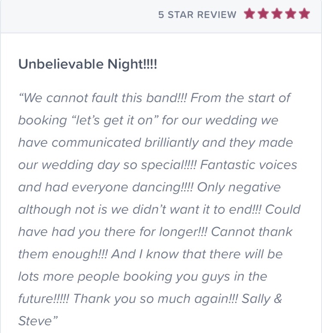Click the name "Steve" at the review's end
This screenshot has width=322, height=333.
click(x=35, y=321)
